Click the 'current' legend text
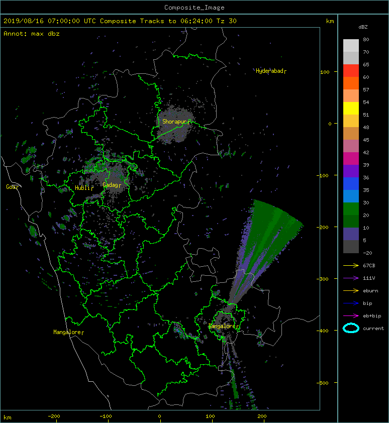Image resolution: width=389 pixels, height=423 pixels. (373, 329)
